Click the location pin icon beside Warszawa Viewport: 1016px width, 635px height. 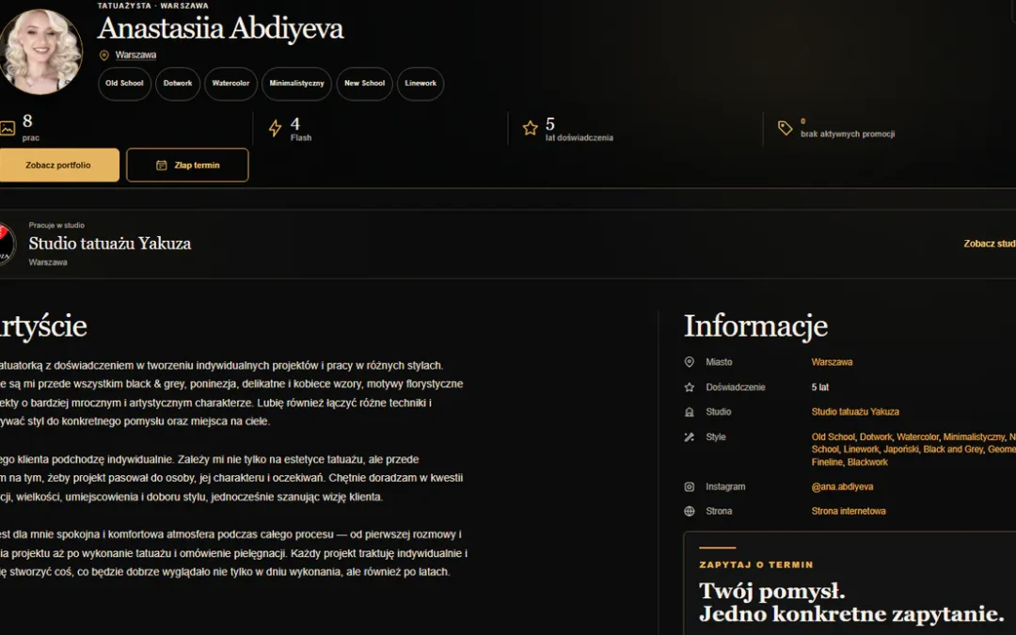[x=103, y=56]
